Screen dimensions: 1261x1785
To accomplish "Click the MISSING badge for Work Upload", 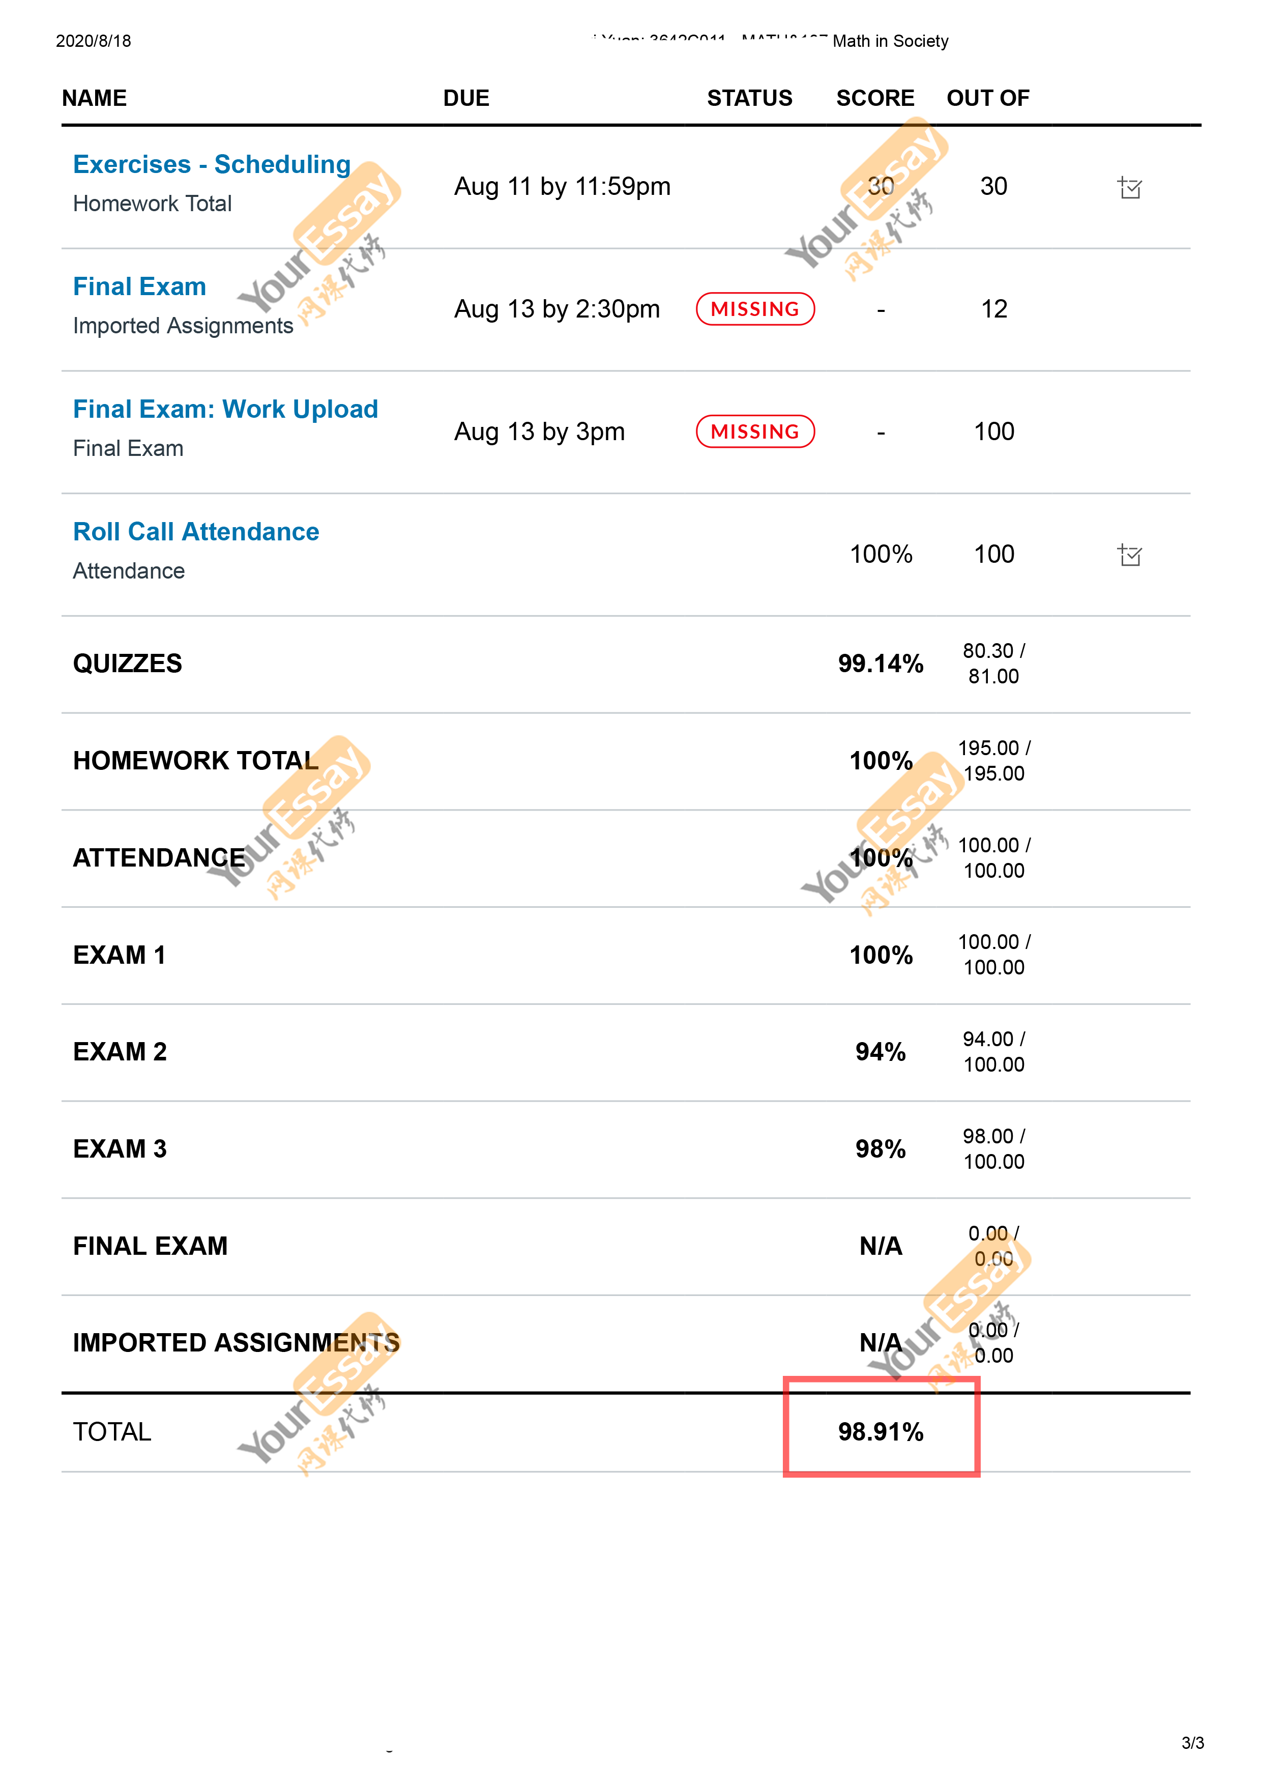I will point(754,431).
